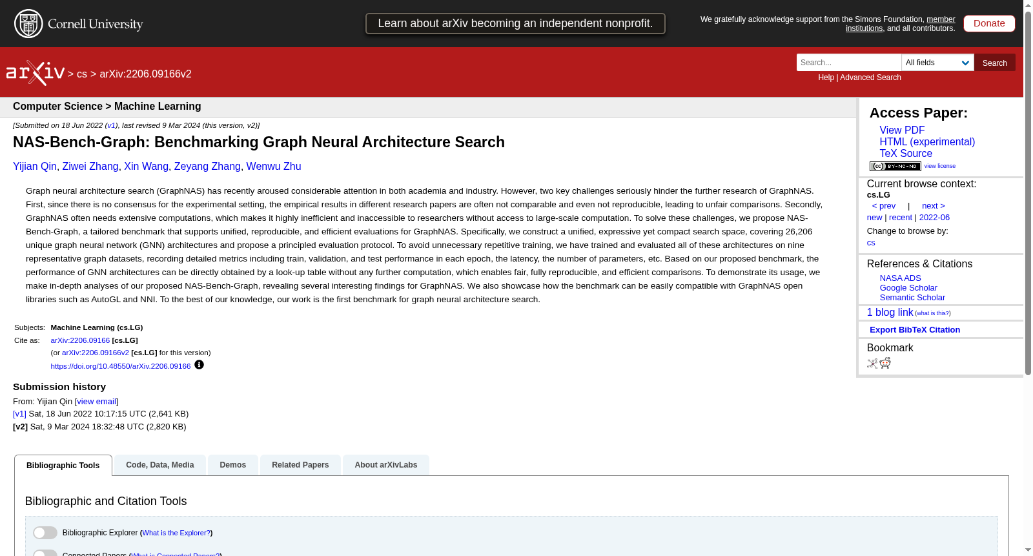1033x556 pixels.
Task: Open author Ziwei Zhang's page
Action: pos(90,167)
